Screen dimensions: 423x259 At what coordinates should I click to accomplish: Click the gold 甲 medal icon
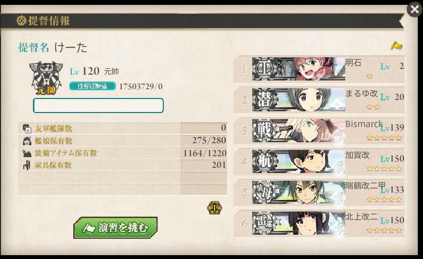(x=215, y=208)
